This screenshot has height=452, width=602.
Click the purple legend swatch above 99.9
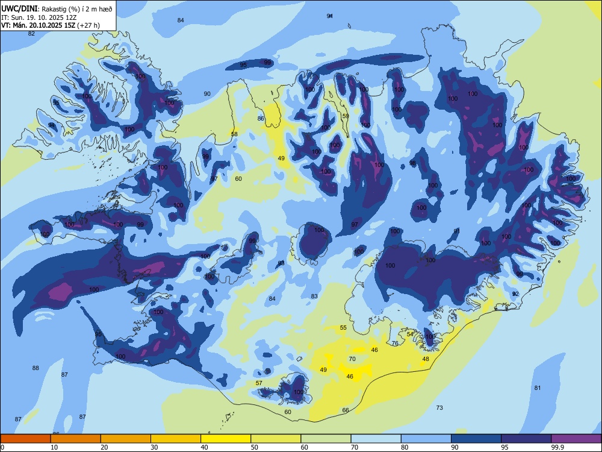click(x=576, y=439)
